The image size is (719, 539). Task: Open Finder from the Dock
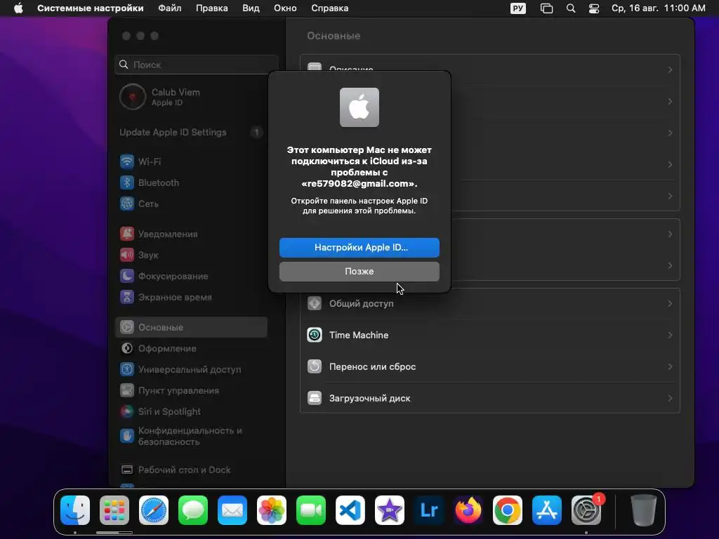click(x=75, y=510)
